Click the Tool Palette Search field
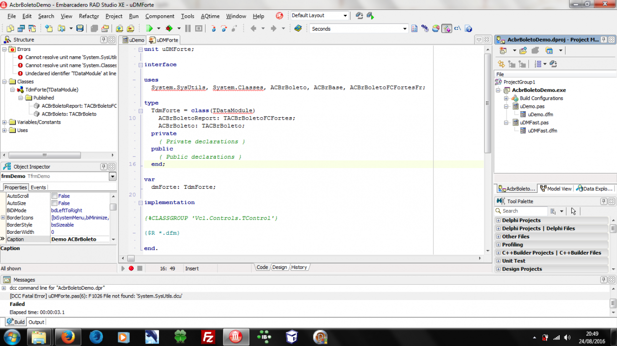617x346 pixels. click(x=521, y=211)
